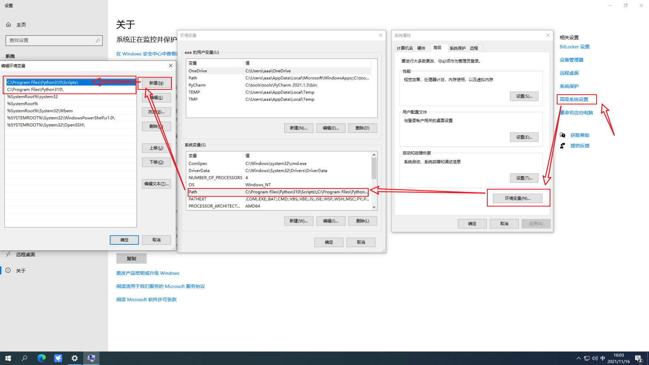Open Settings gear on taskbar
Screen dimensions: 649x365
(75, 358)
